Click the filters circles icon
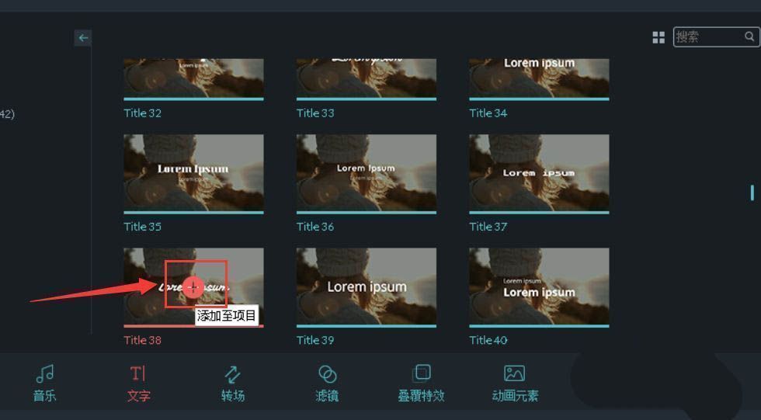 [x=327, y=374]
